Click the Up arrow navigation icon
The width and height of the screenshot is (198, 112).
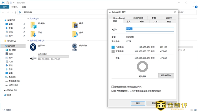[16, 12]
